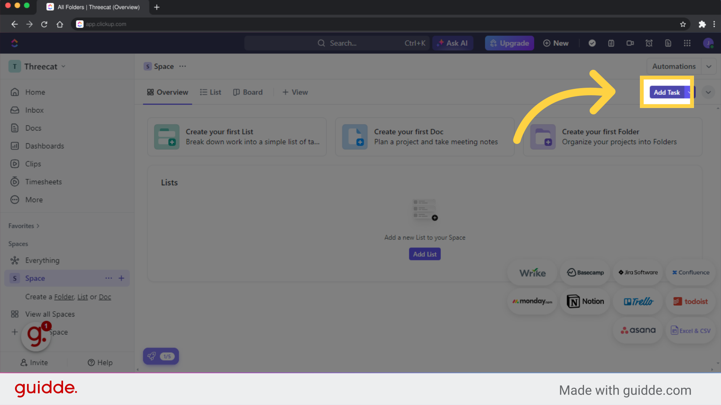Click the Automations button

[x=674, y=66]
